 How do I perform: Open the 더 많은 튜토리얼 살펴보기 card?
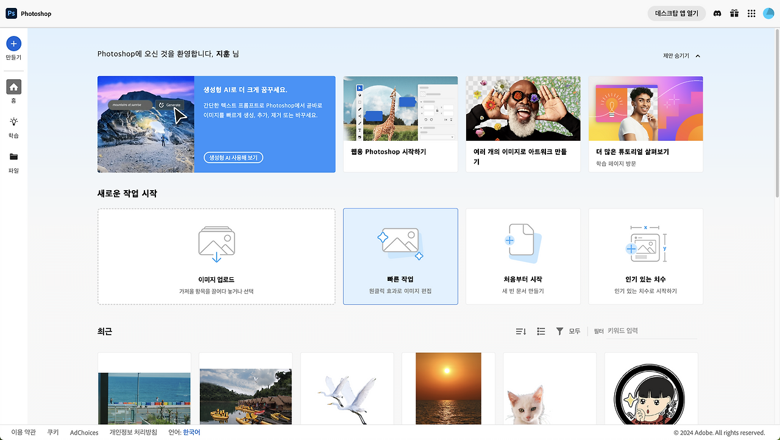coord(646,124)
